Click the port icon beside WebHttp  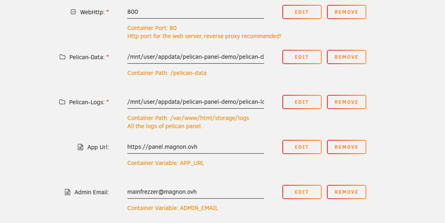coord(73,12)
